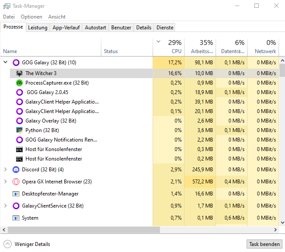
Task: Click the '0,6 MB/s' disk cell of System
Action: pos(232,218)
